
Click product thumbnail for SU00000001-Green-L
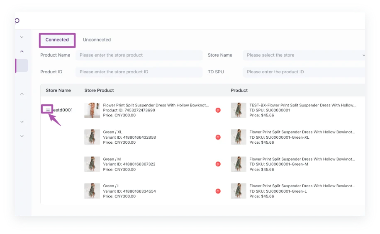[x=239, y=191]
